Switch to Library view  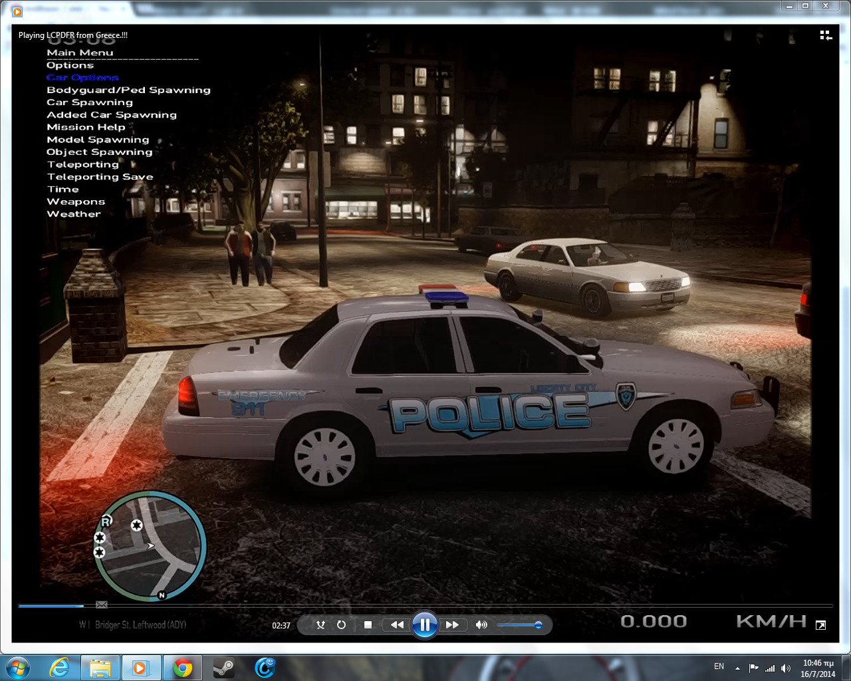coord(825,35)
